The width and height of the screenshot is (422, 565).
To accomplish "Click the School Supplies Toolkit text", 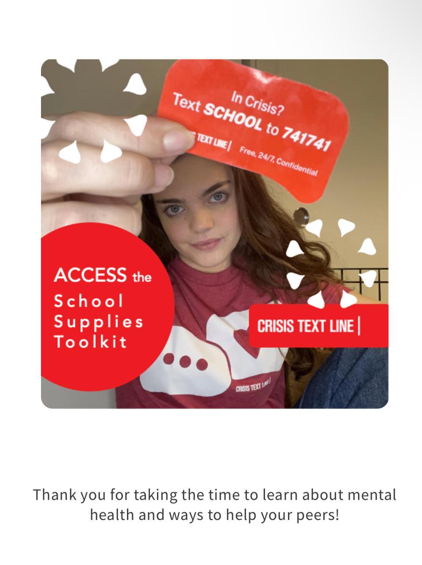I will (98, 321).
